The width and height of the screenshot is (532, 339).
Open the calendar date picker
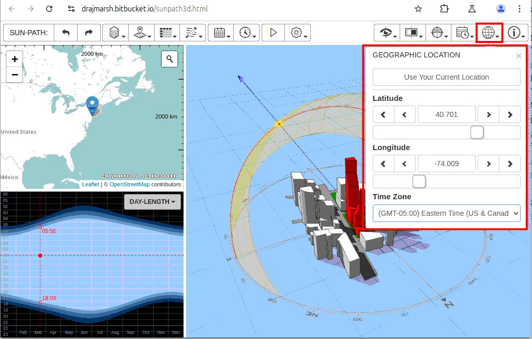pyautogui.click(x=221, y=33)
